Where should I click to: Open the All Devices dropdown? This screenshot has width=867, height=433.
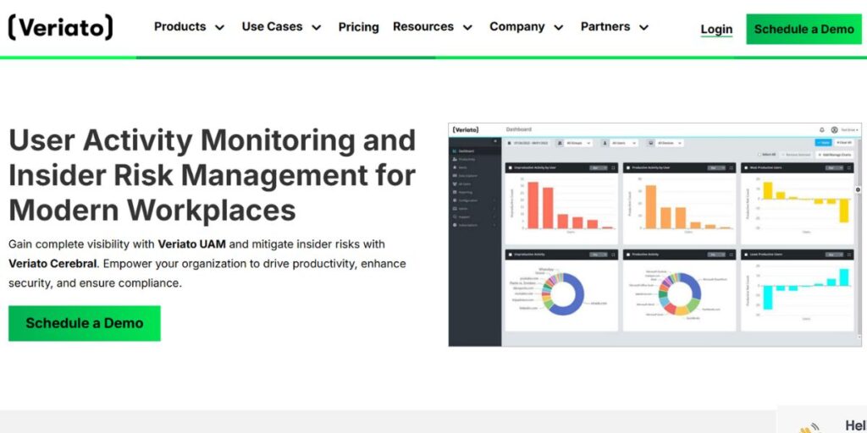pyautogui.click(x=670, y=143)
